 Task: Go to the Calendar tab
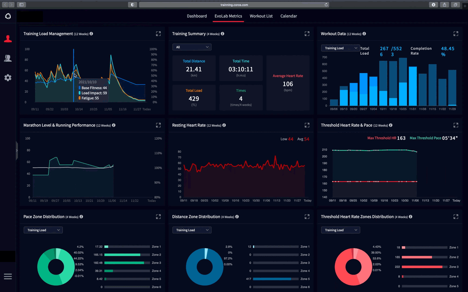point(288,16)
